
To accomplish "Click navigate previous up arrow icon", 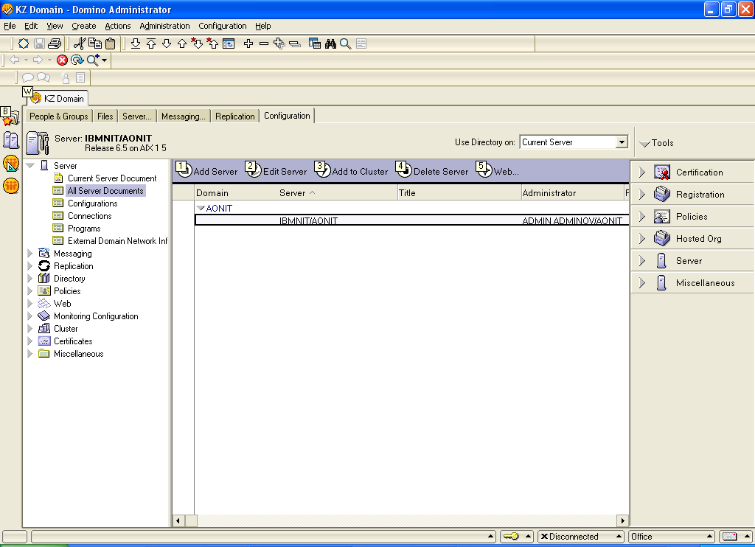I will pos(182,43).
